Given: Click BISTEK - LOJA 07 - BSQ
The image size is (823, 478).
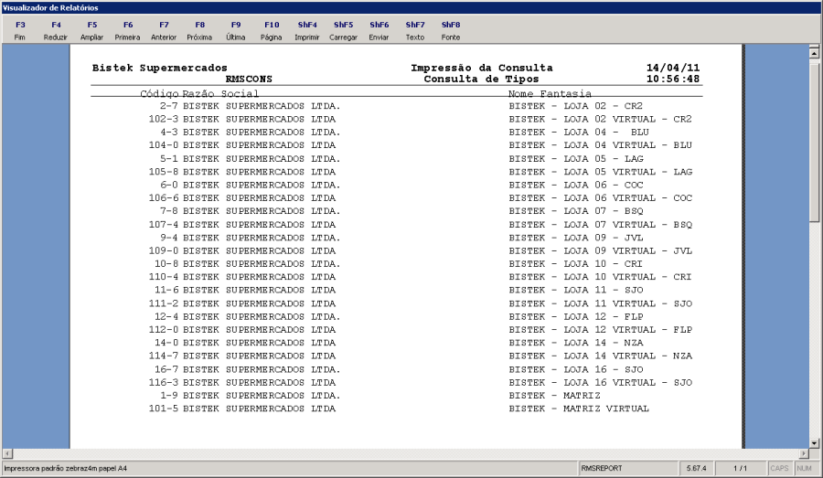Looking at the screenshot, I should pyautogui.click(x=576, y=211).
